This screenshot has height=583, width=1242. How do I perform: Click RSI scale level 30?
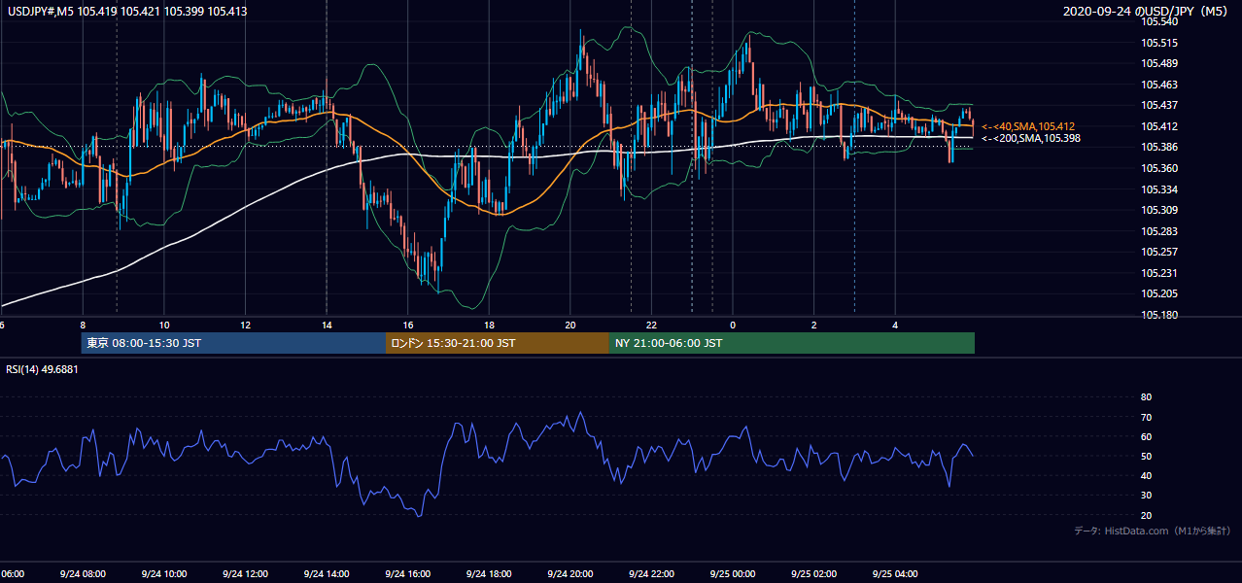(x=1146, y=496)
